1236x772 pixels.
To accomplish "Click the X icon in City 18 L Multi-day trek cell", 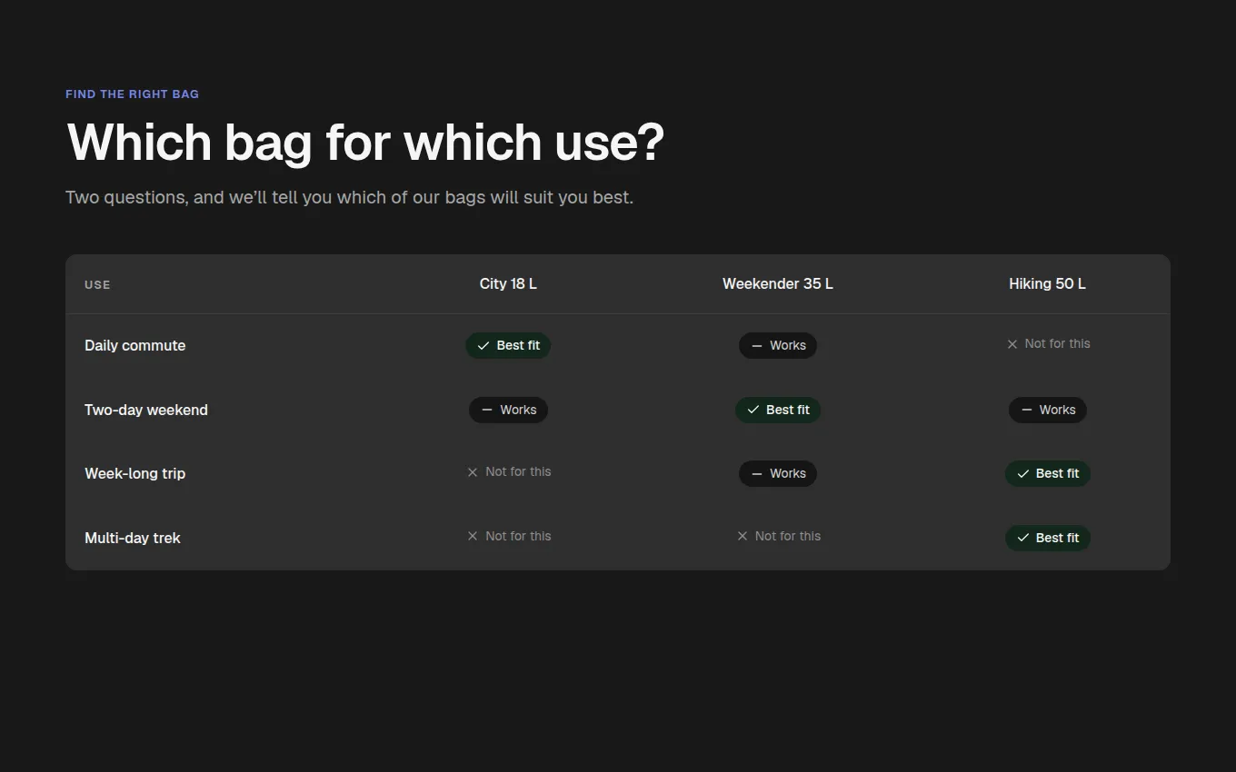I will click(473, 536).
